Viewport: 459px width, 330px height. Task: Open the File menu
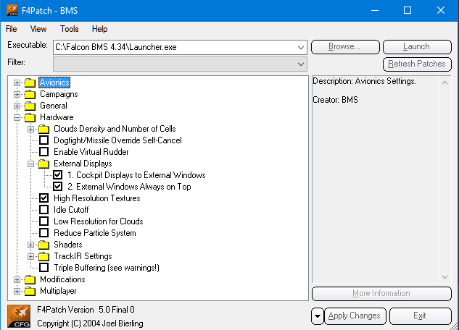12,29
